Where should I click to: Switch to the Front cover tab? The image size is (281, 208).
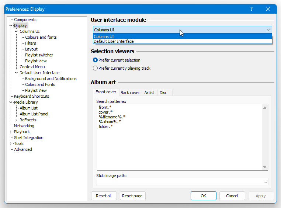[106, 92]
